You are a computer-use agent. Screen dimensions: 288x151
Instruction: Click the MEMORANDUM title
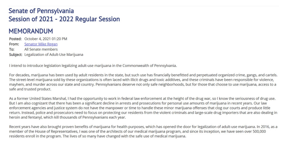[31, 31]
